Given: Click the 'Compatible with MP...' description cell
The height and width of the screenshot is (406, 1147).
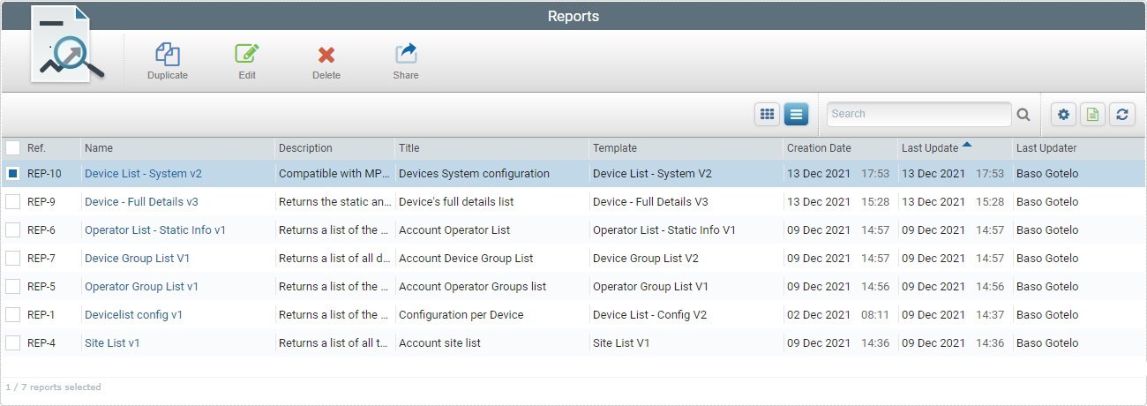Looking at the screenshot, I should 334,174.
